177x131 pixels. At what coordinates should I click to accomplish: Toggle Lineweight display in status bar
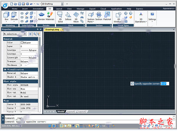click(81, 126)
